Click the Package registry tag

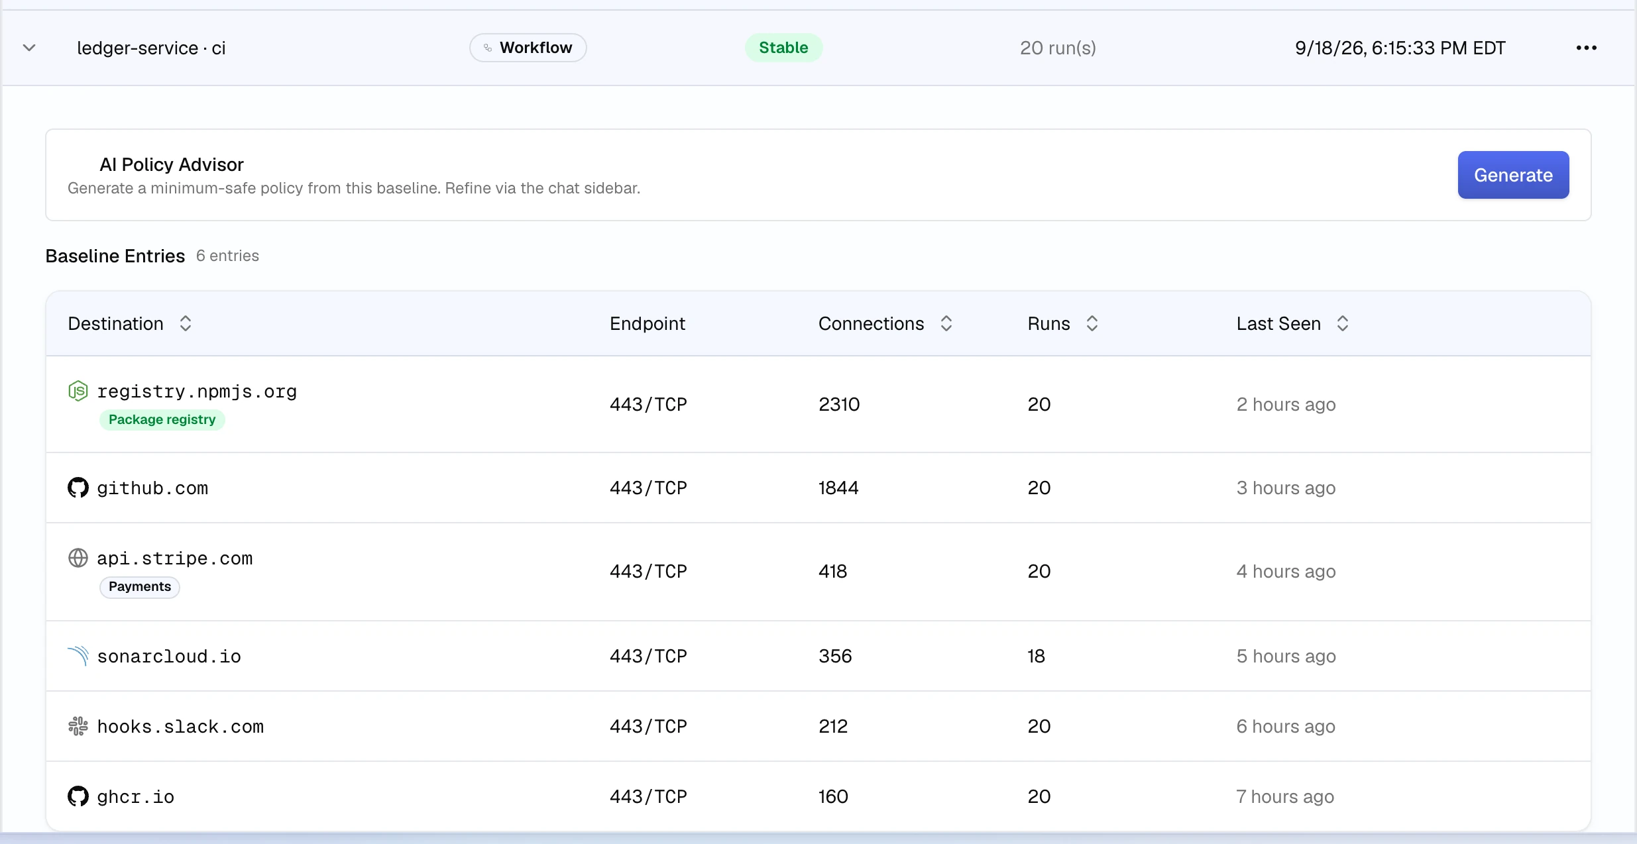162,419
